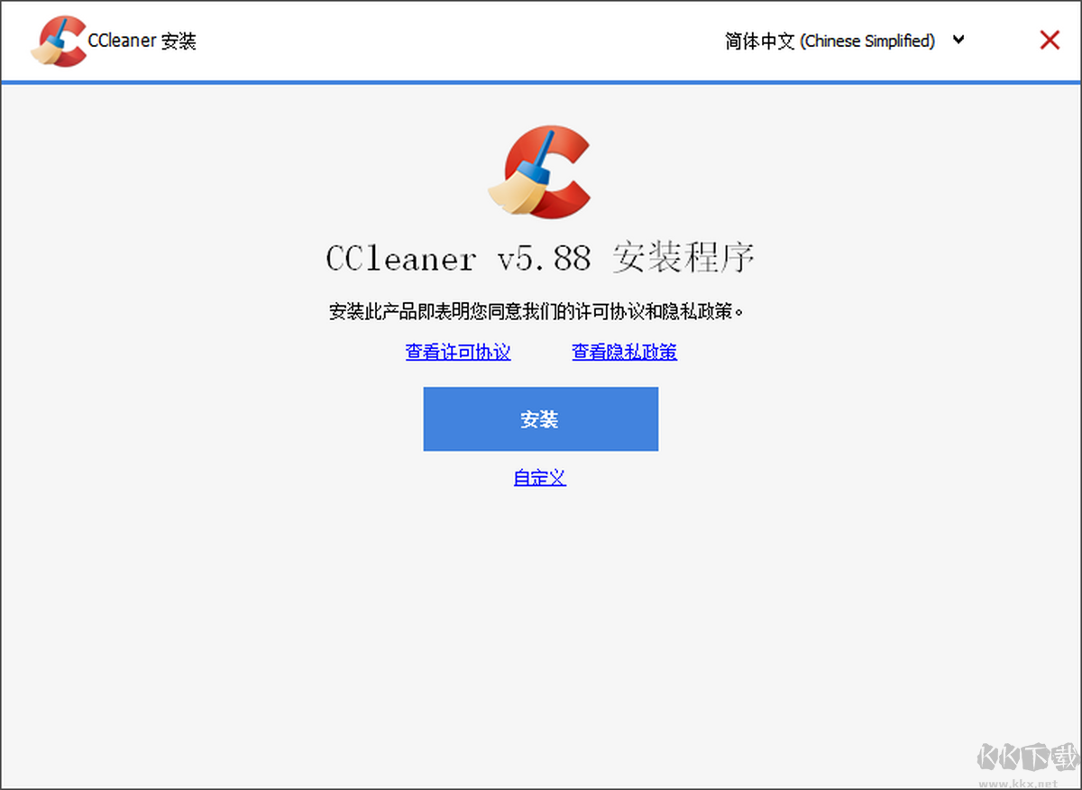Open the 查看隐私政策 privacy policy link
This screenshot has width=1082, height=790.
pos(624,352)
